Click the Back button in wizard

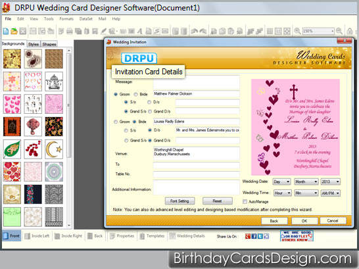pyautogui.click(x=274, y=221)
